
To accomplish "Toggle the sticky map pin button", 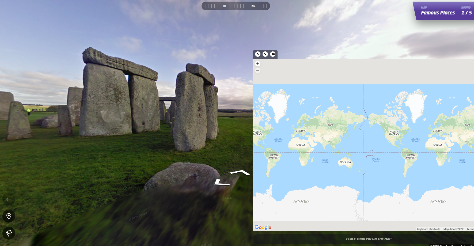I will (x=273, y=54).
